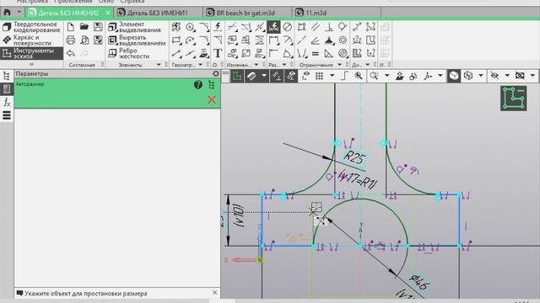Apply parallel constraint

(x=315, y=27)
